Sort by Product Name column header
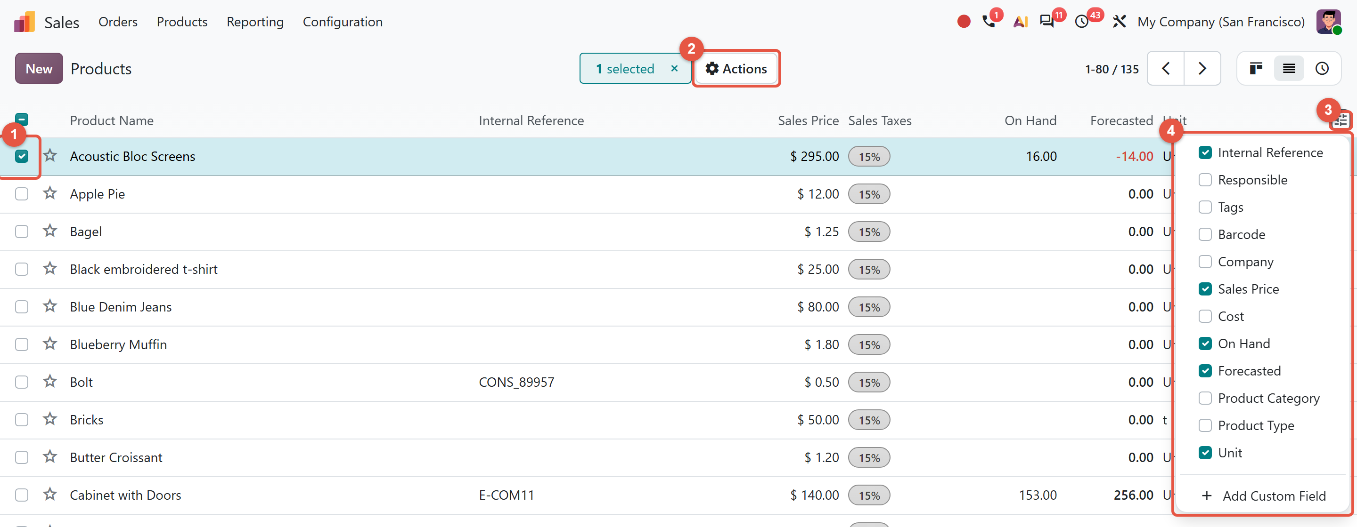 [x=112, y=120]
